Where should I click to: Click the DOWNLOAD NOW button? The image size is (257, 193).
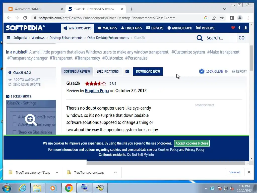click(x=148, y=71)
